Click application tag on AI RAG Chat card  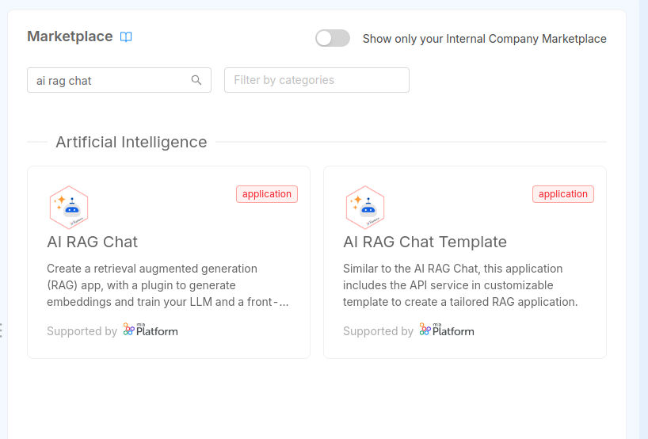coord(267,194)
